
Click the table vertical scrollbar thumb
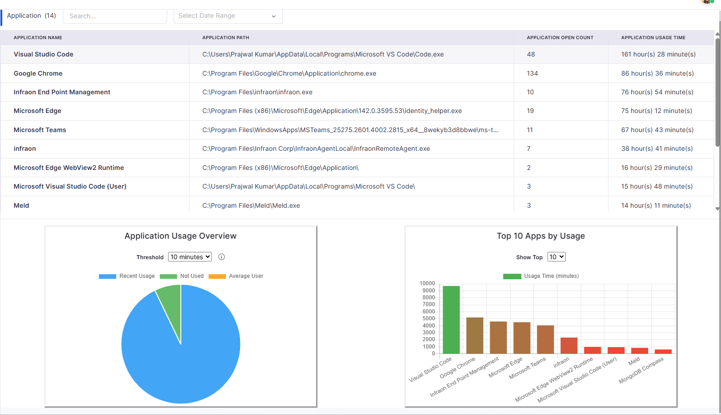[x=717, y=91]
